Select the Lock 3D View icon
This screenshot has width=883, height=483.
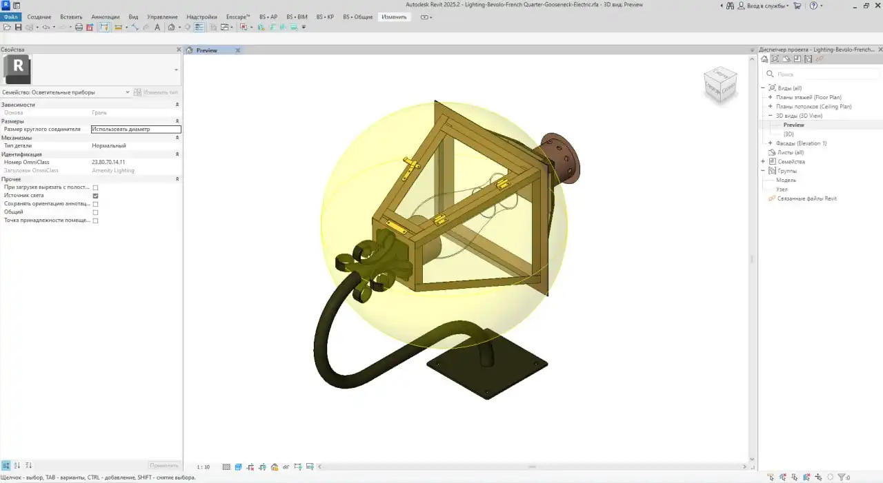pos(274,466)
